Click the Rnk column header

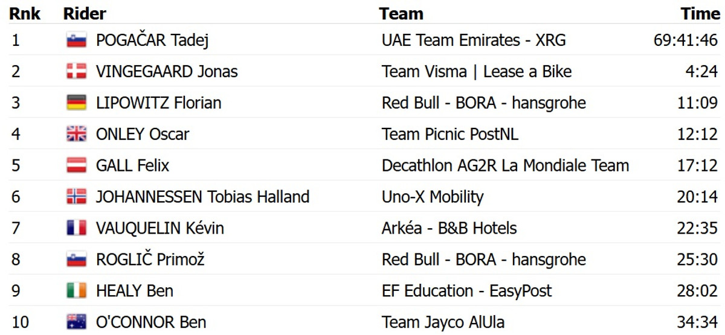25,14
